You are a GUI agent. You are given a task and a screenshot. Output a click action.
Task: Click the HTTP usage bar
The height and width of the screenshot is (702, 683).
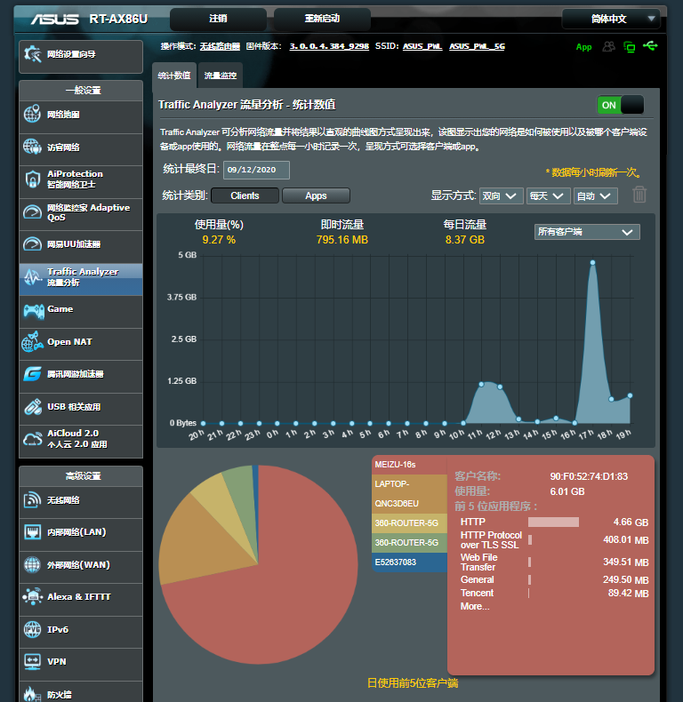[553, 522]
